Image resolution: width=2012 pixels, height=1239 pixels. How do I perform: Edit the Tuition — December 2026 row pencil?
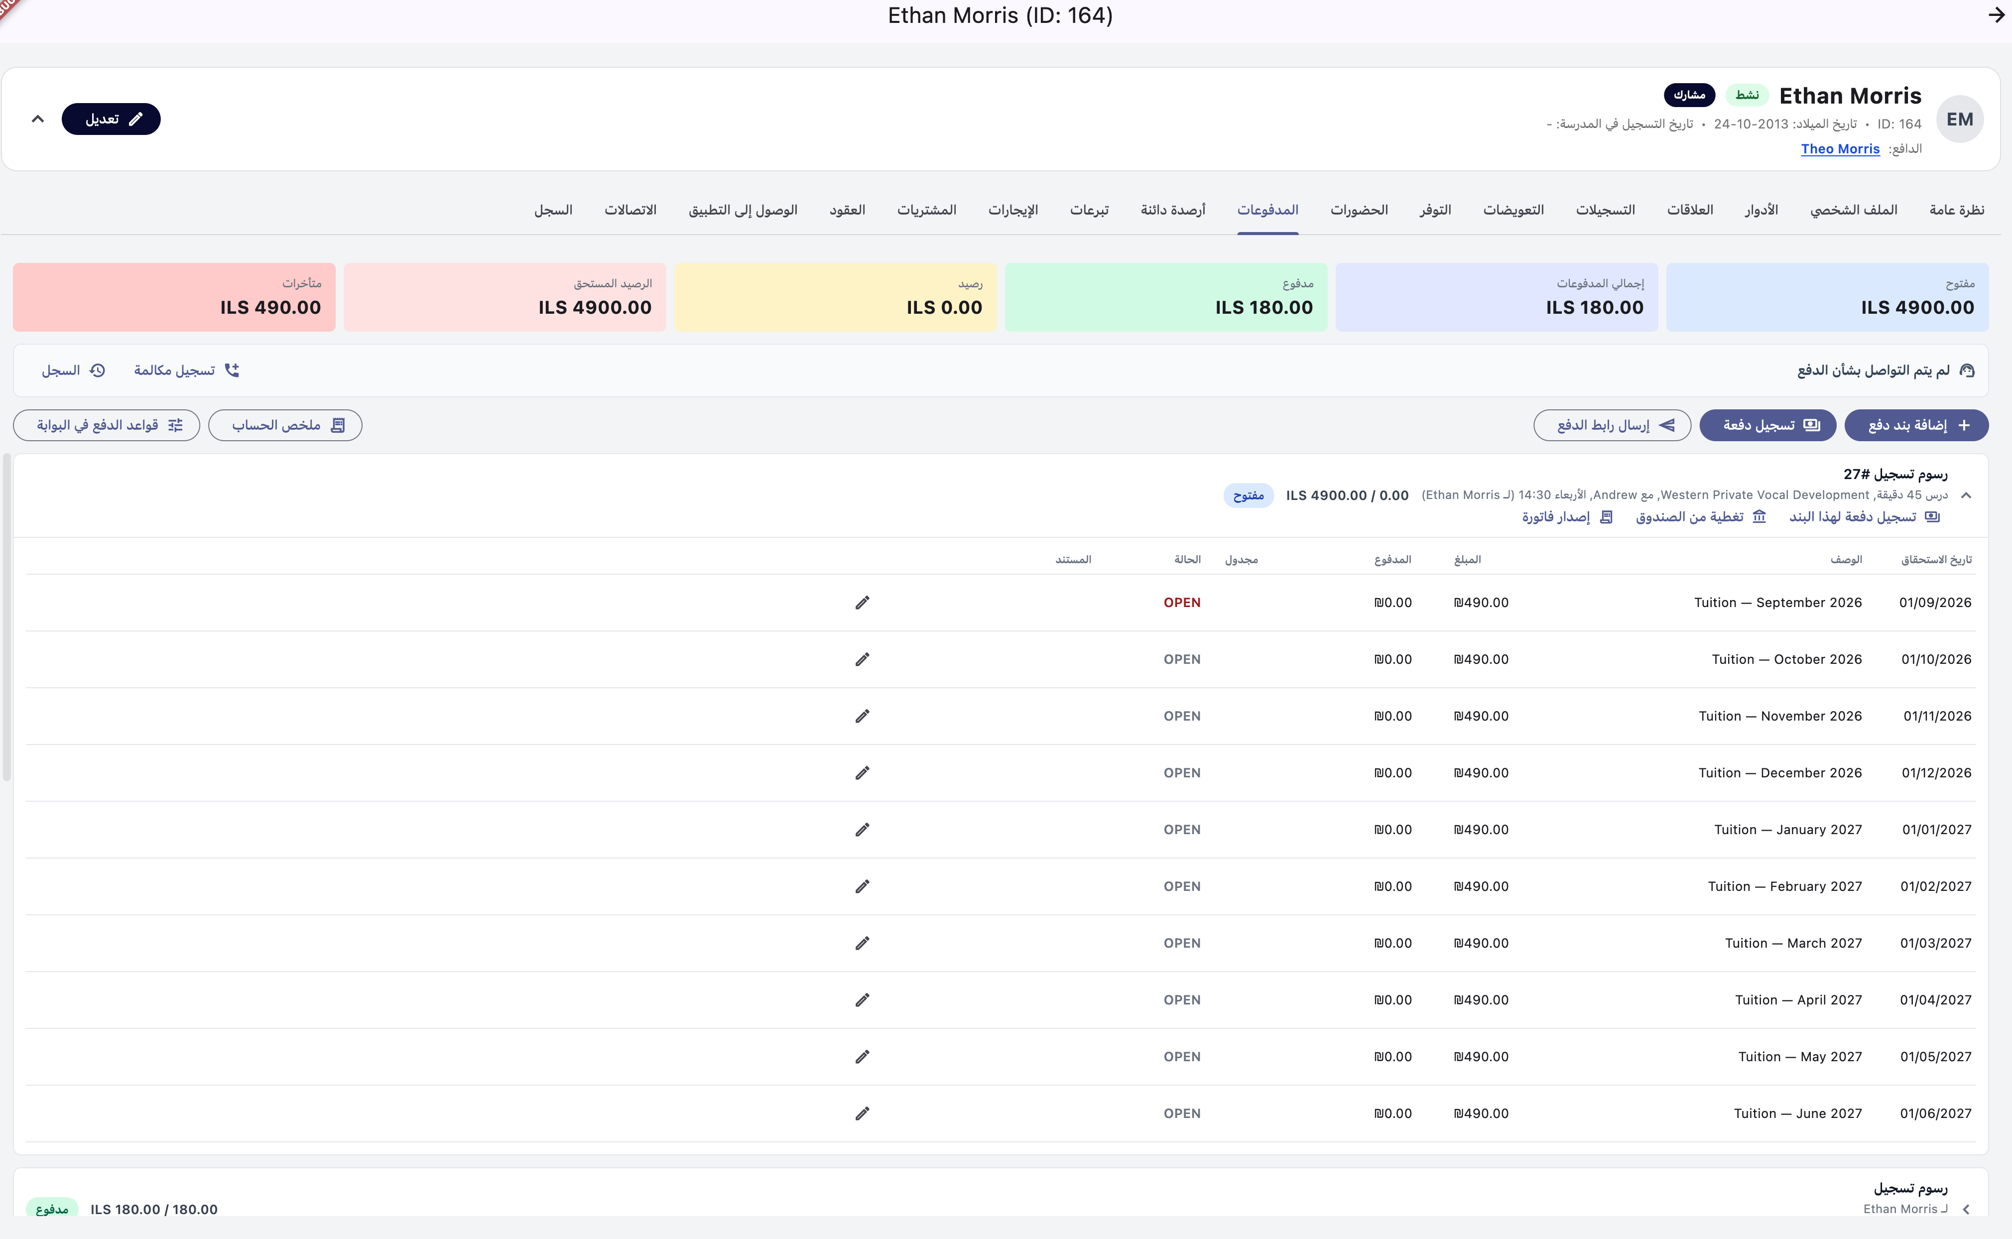862,773
